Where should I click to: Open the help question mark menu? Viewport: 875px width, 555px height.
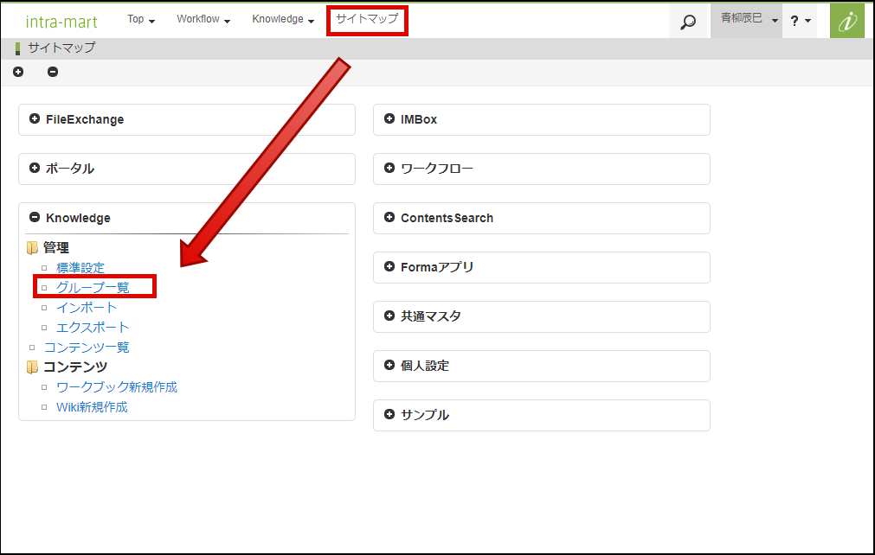[801, 21]
